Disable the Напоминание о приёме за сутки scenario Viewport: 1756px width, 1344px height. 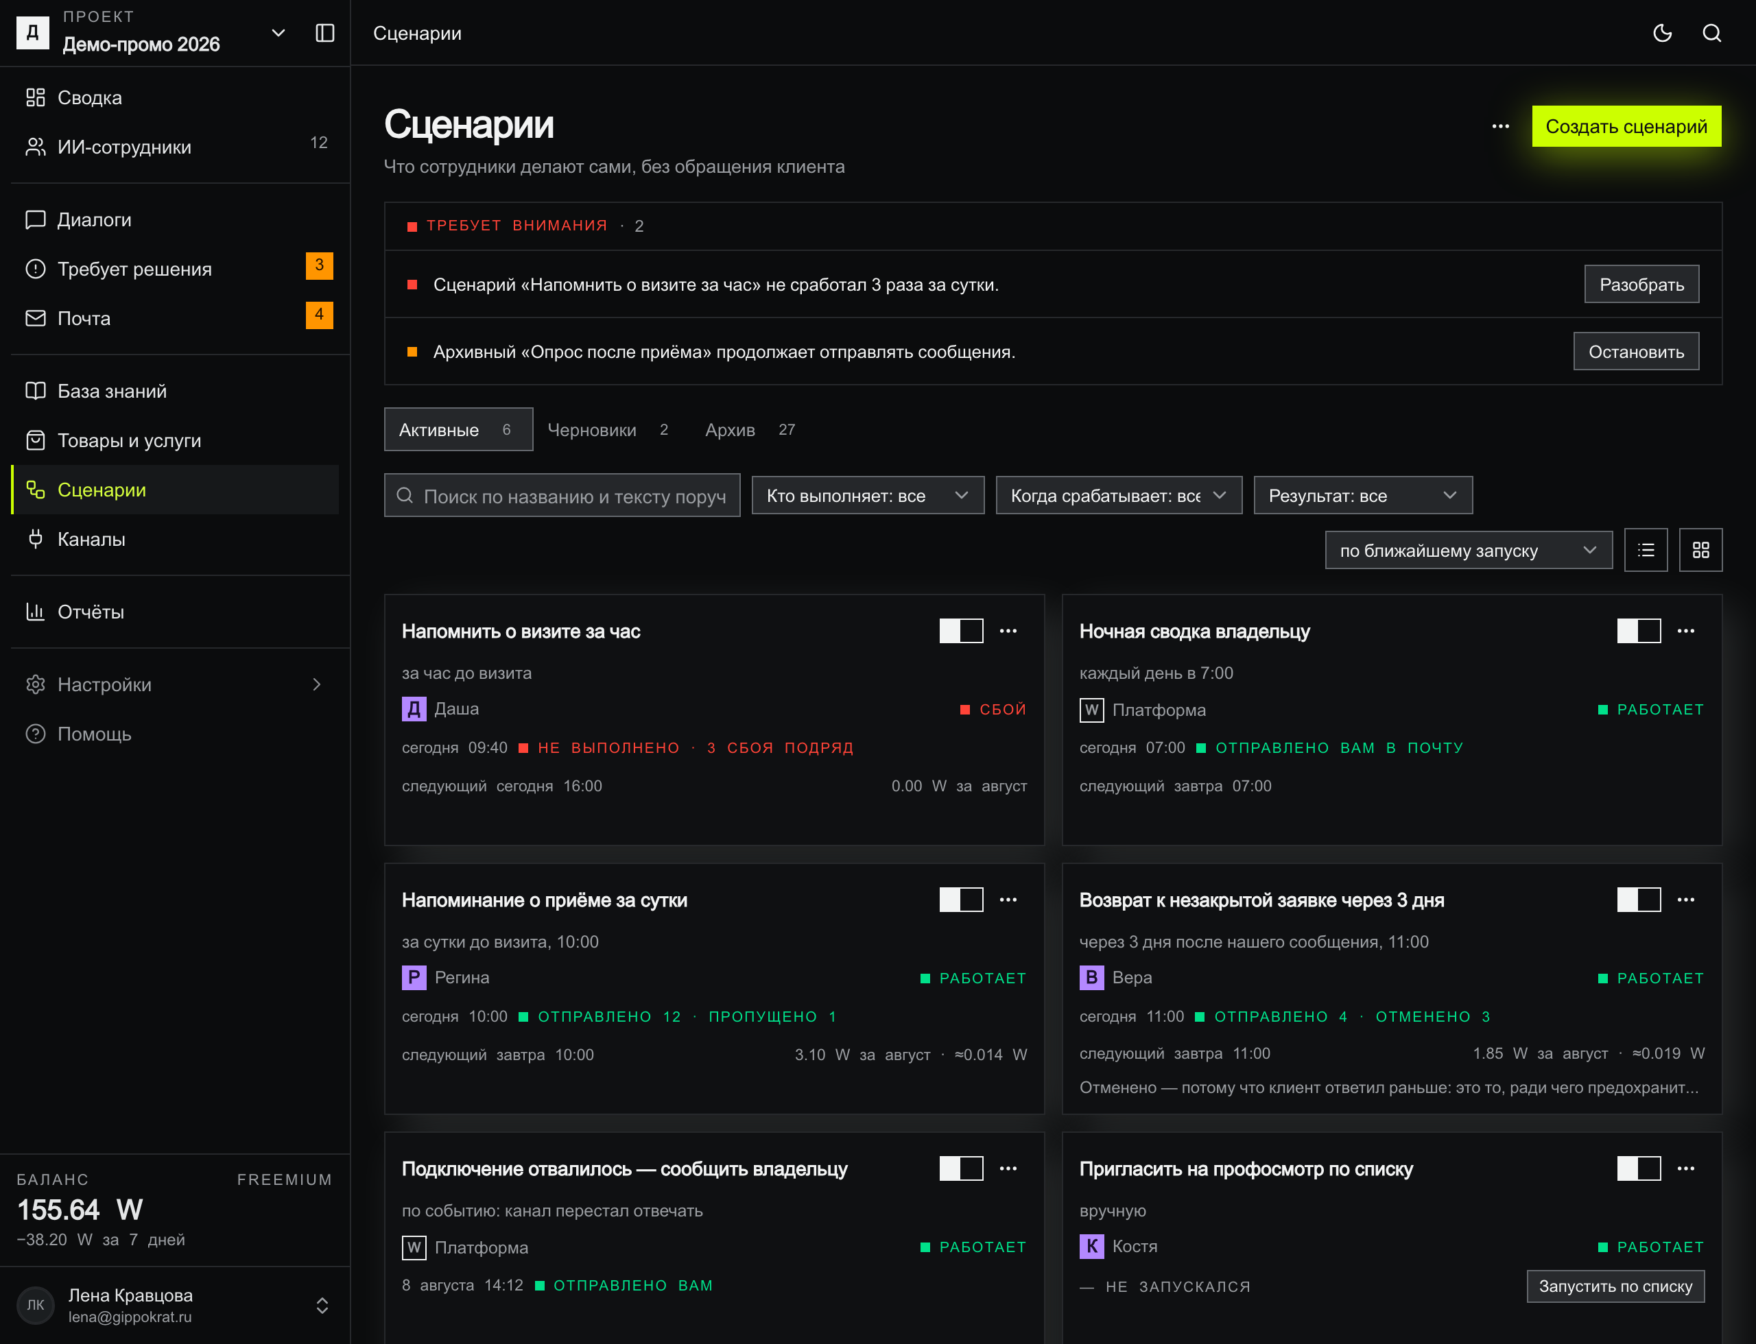(961, 900)
